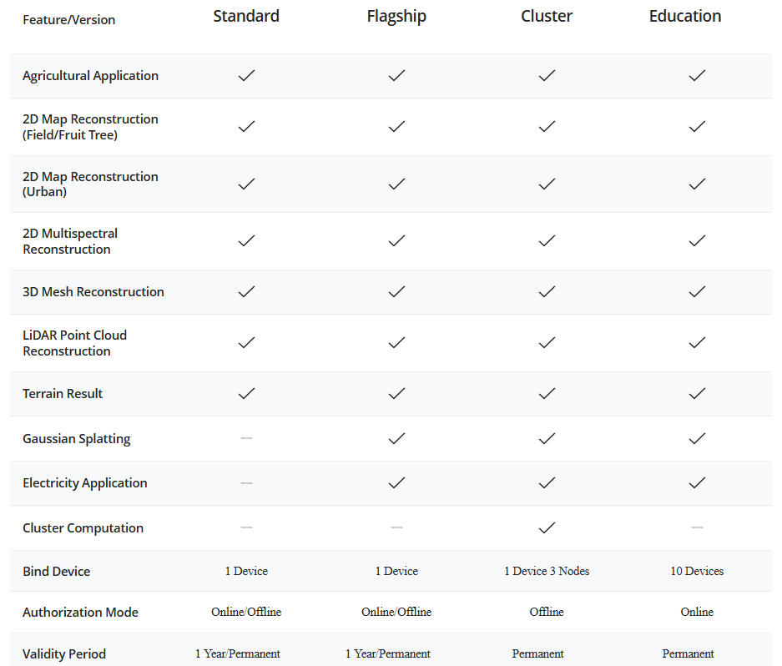Click Flagship checkmark in Gaussian Splatting row
This screenshot has height=666, width=782.
click(396, 438)
